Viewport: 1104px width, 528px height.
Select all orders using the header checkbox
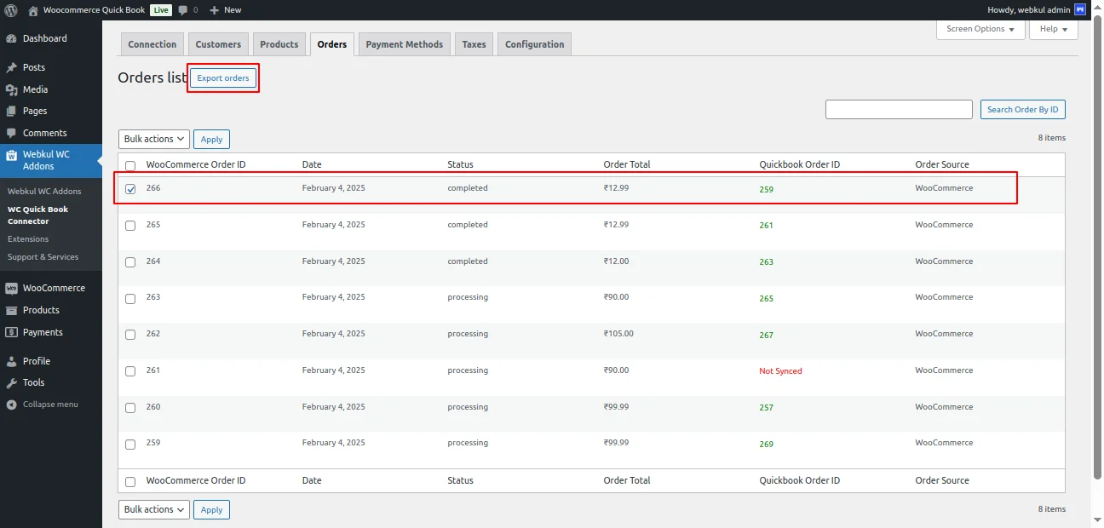pos(130,164)
